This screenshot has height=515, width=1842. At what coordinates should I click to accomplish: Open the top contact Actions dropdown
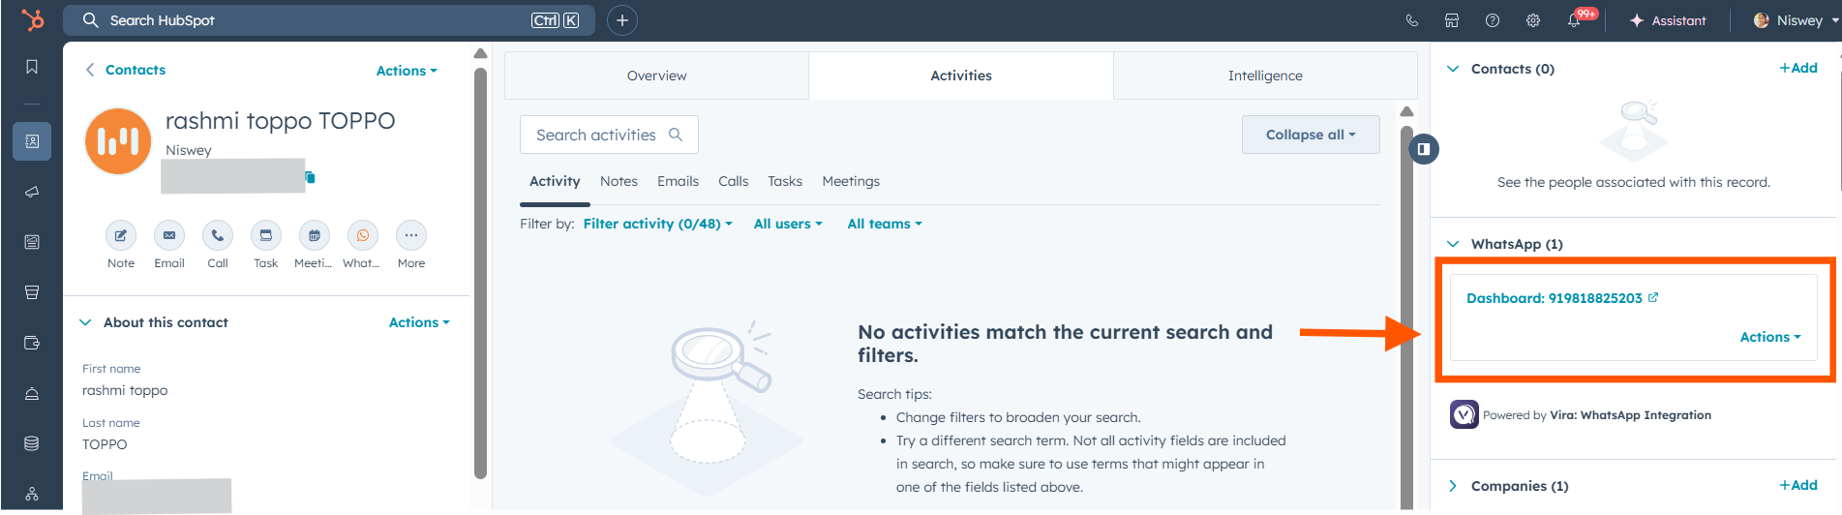coord(407,71)
